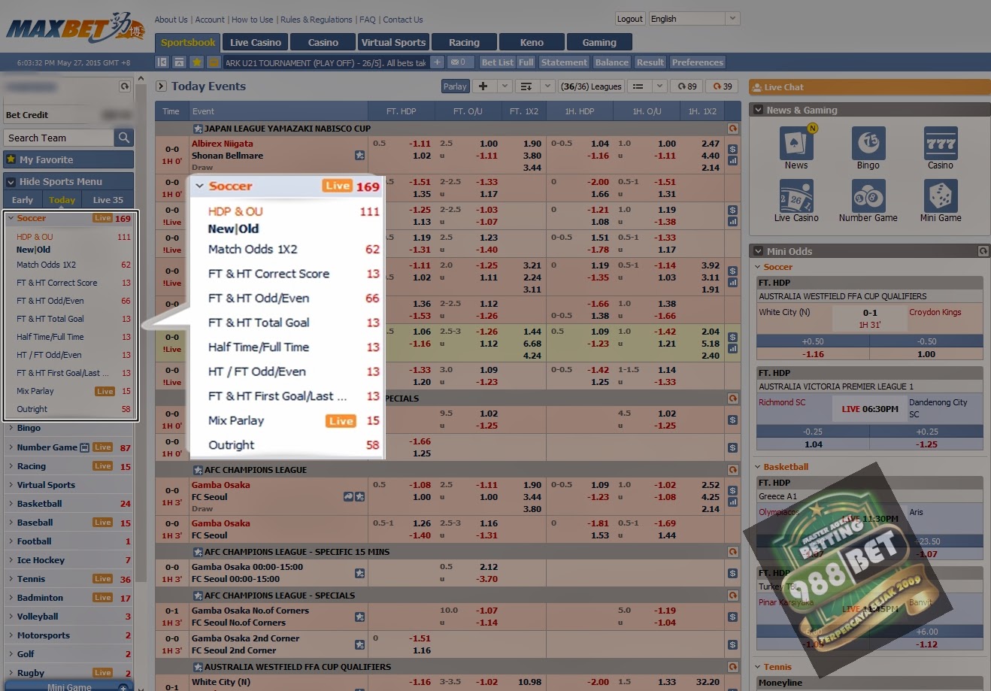Toggle Hide Sports Menu
Image resolution: width=991 pixels, height=691 pixels.
pos(68,181)
